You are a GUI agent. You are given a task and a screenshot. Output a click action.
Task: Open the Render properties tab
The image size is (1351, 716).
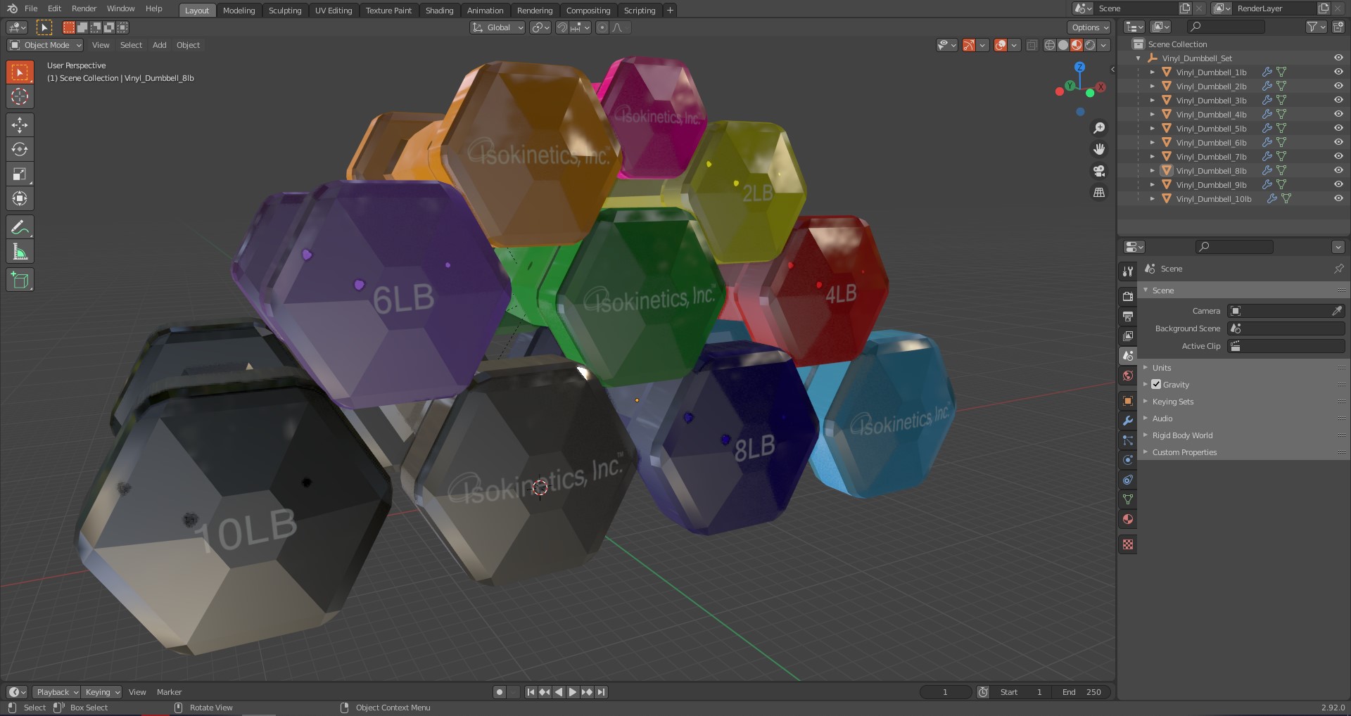[1127, 296]
